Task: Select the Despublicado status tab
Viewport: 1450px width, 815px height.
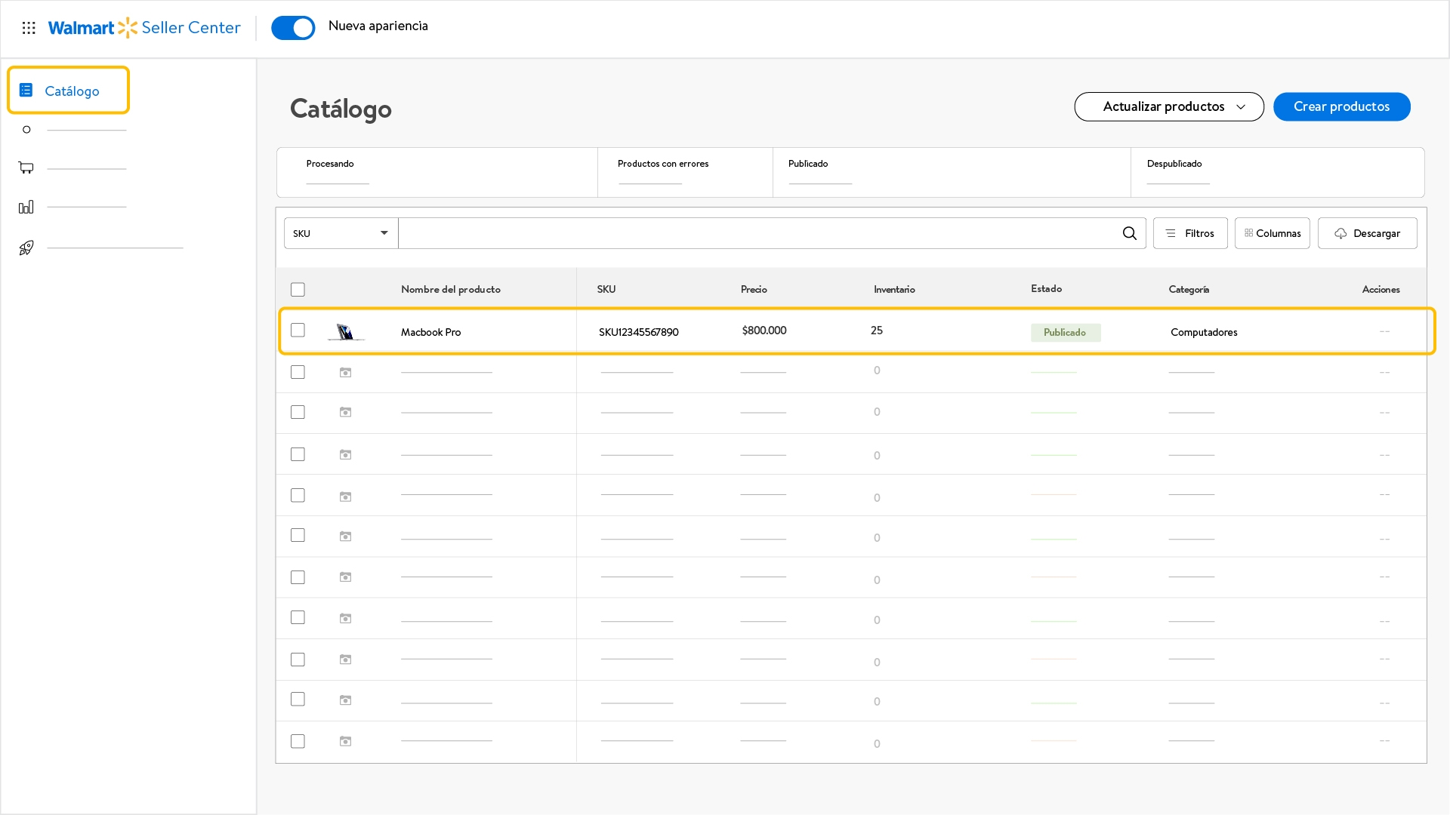Action: [1277, 173]
